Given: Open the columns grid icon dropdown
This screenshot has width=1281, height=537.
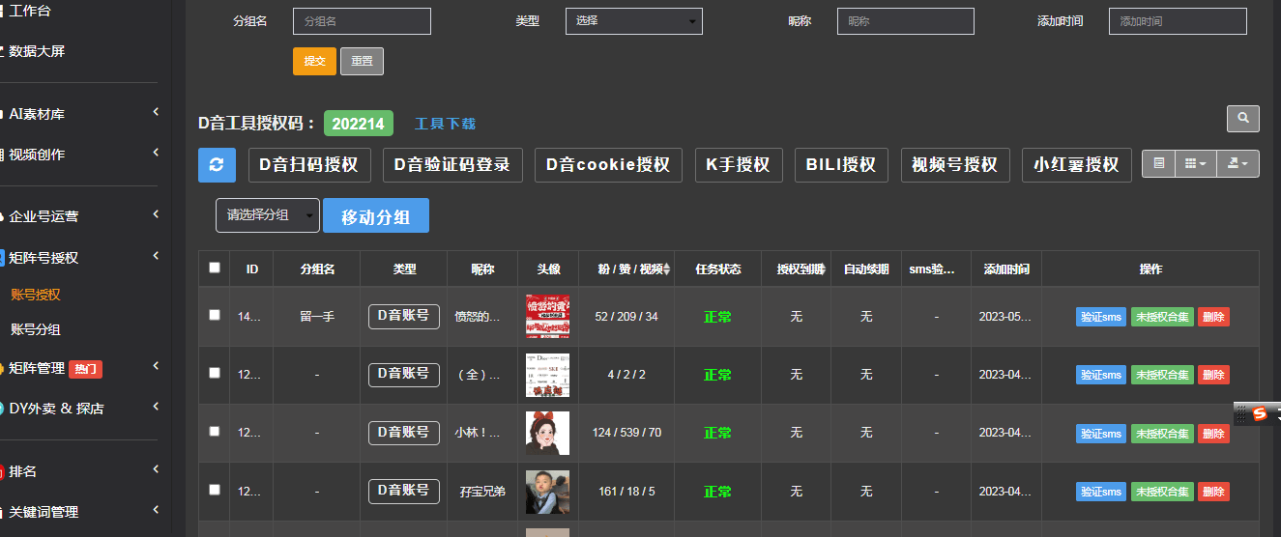Looking at the screenshot, I should click(x=1195, y=164).
